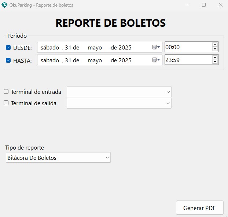Image resolution: width=228 pixels, height=217 pixels.
Task: Expand the Terminal de salida dropdown
Action: 119,103
